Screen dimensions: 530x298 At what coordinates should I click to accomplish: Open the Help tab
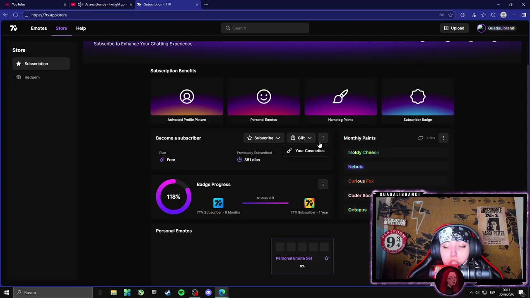pyautogui.click(x=81, y=28)
